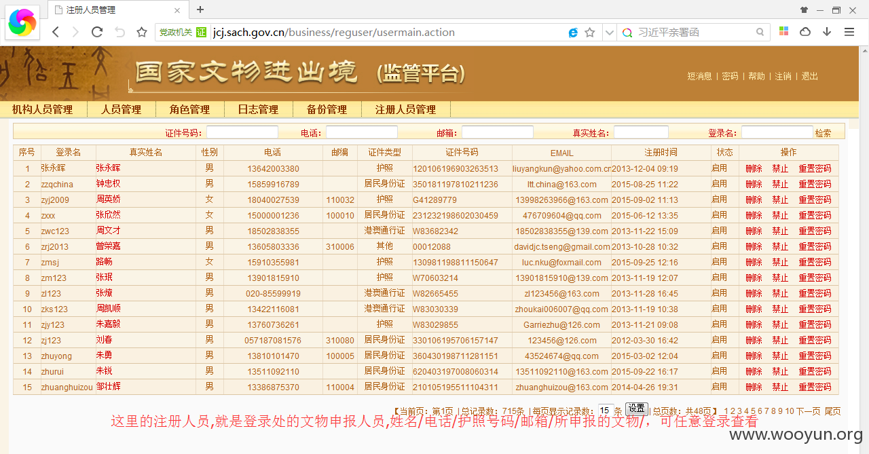Click the 下一页 next page link
This screenshot has height=454, width=869.
tap(808, 411)
